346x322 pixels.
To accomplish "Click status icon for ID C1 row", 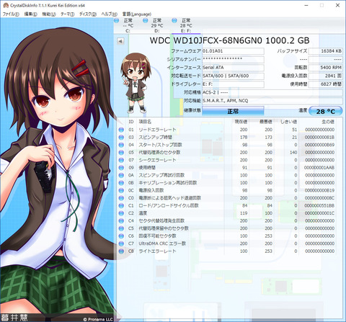I will tap(121, 206).
